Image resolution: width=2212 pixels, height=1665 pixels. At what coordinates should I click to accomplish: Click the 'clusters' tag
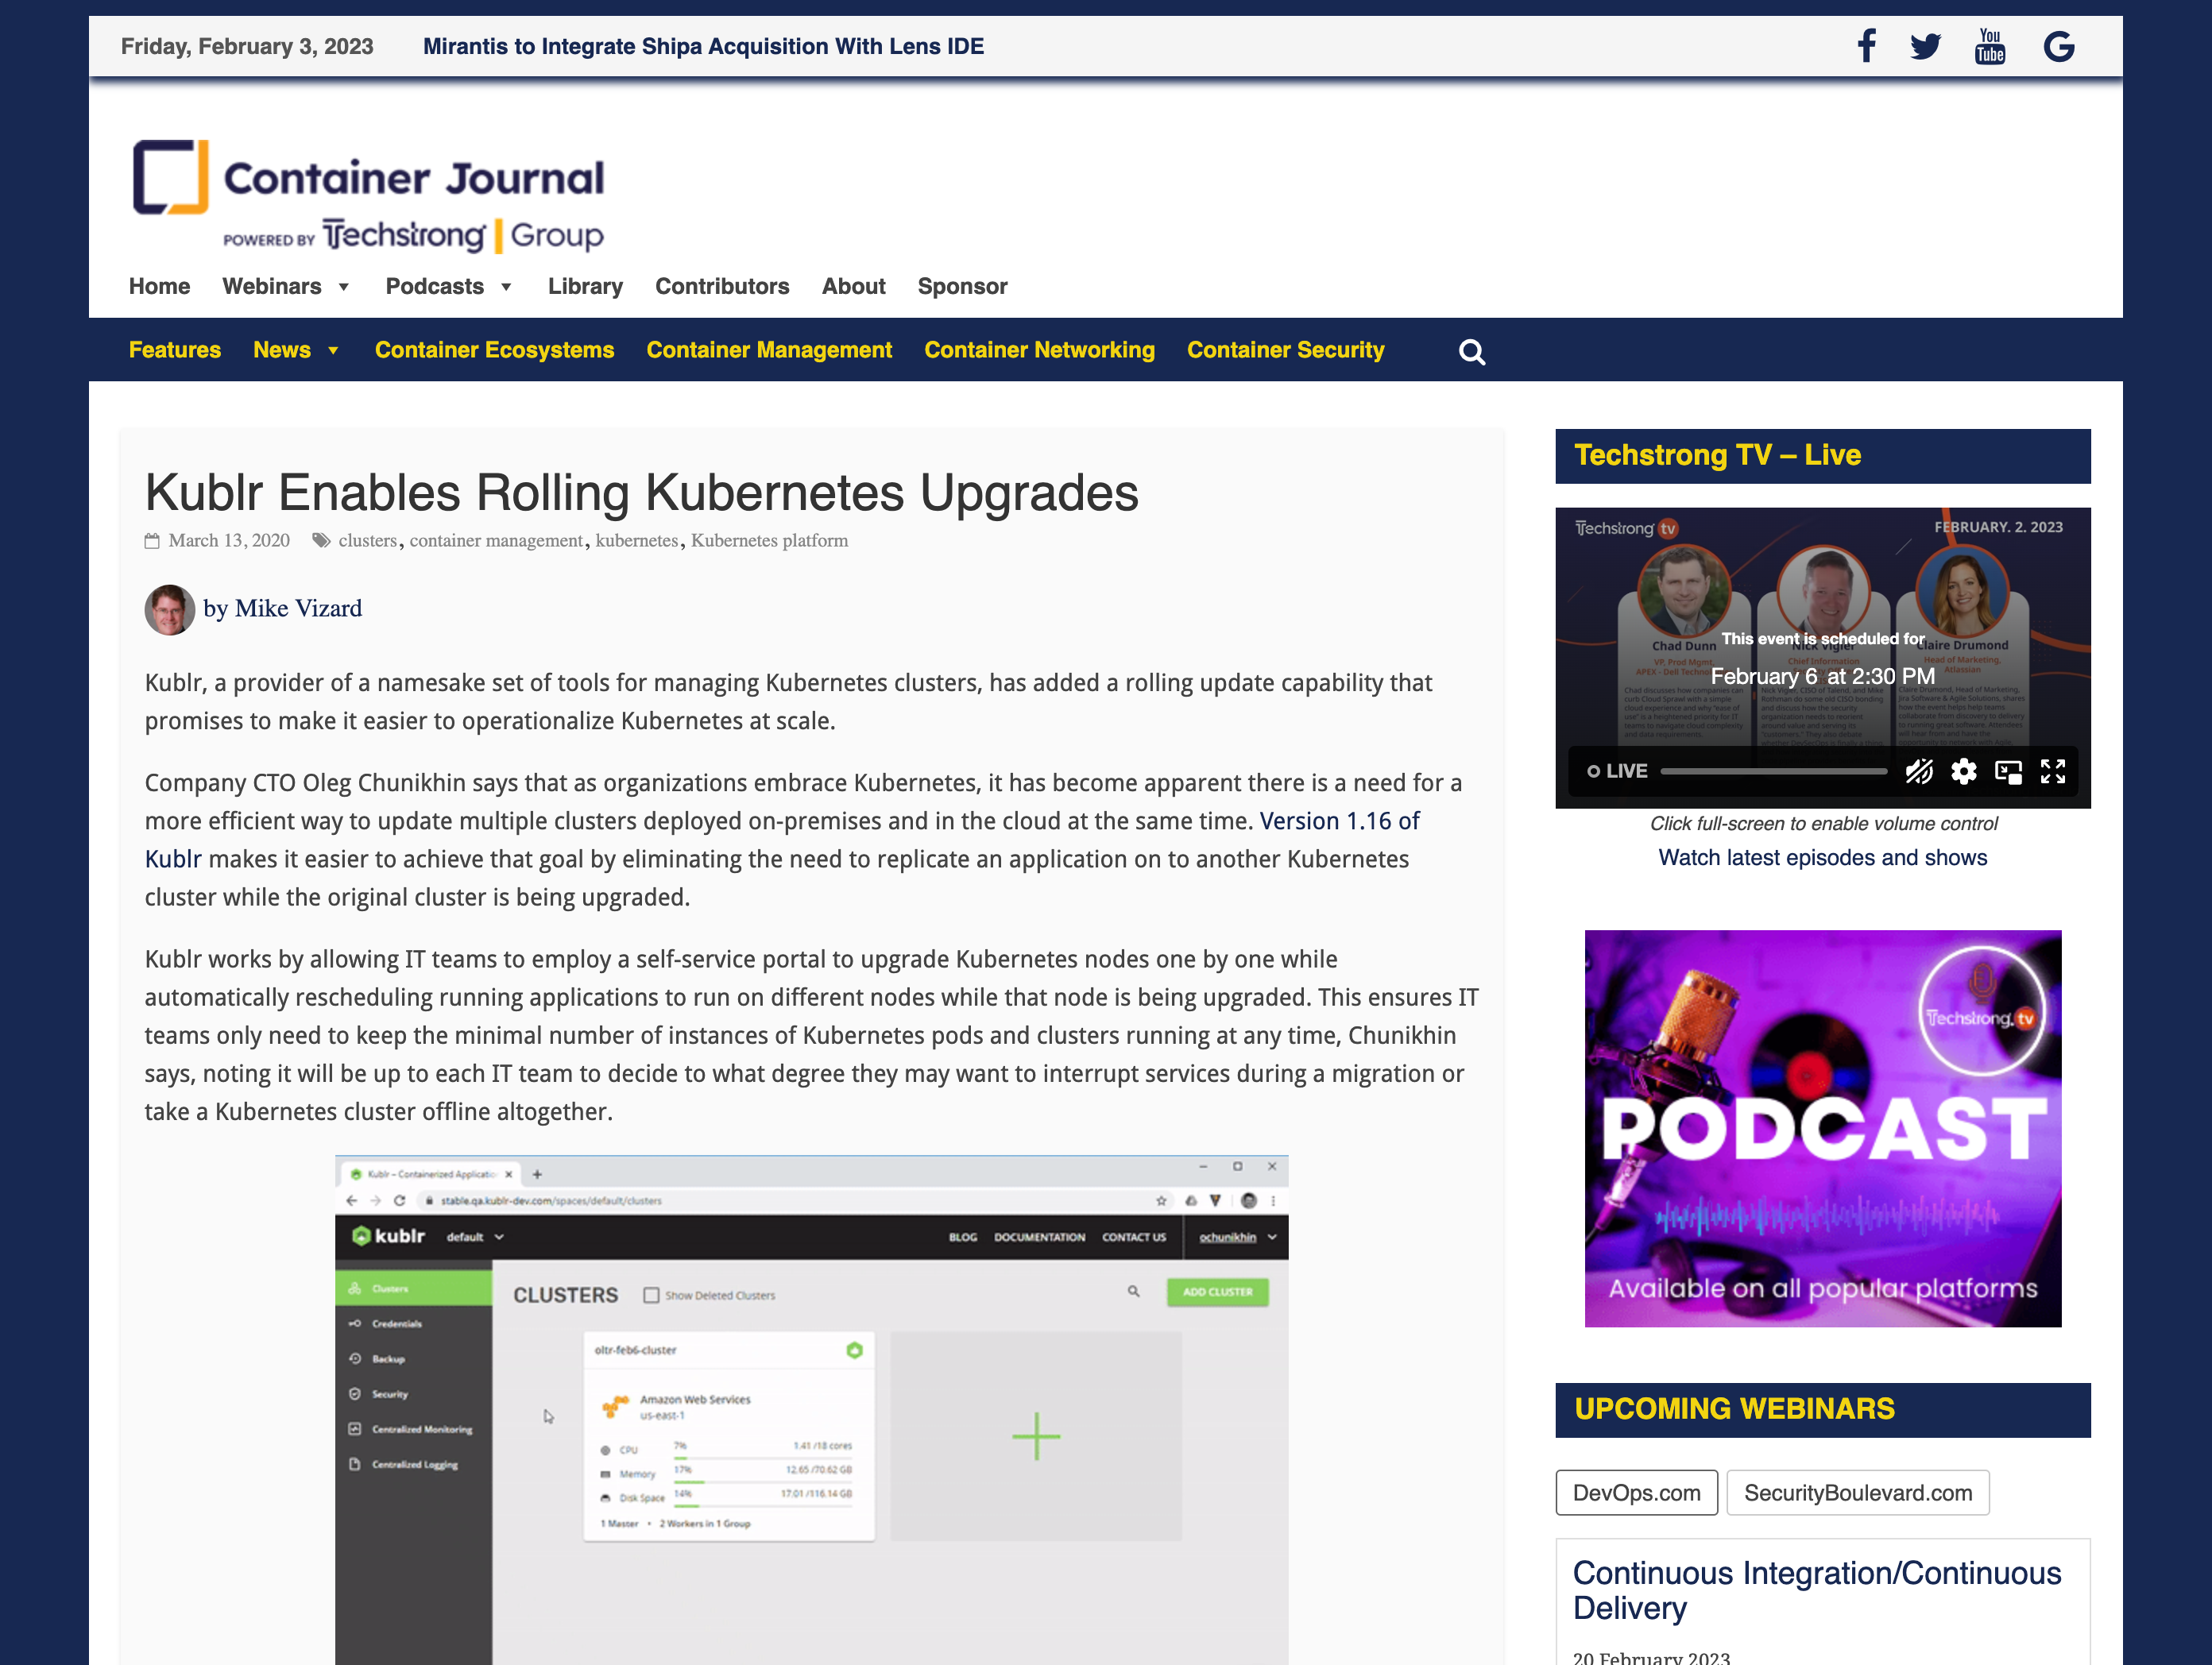367,540
